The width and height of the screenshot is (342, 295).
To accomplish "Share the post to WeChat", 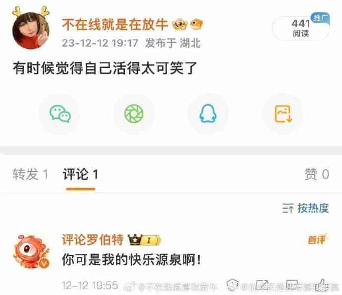I will [x=60, y=114].
